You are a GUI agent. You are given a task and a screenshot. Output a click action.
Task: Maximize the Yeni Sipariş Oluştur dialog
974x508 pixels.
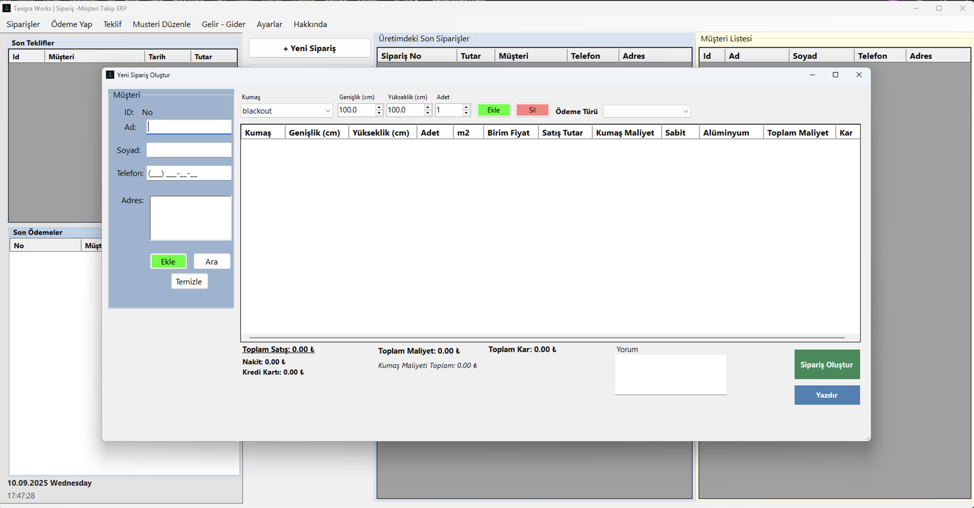click(x=835, y=75)
